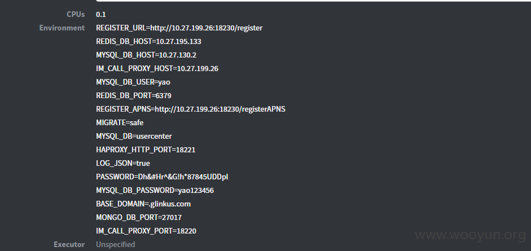Click the MYSQL_DB_HOST=10.27.130.2 line
Screen dimensions: 531x251
[146, 55]
